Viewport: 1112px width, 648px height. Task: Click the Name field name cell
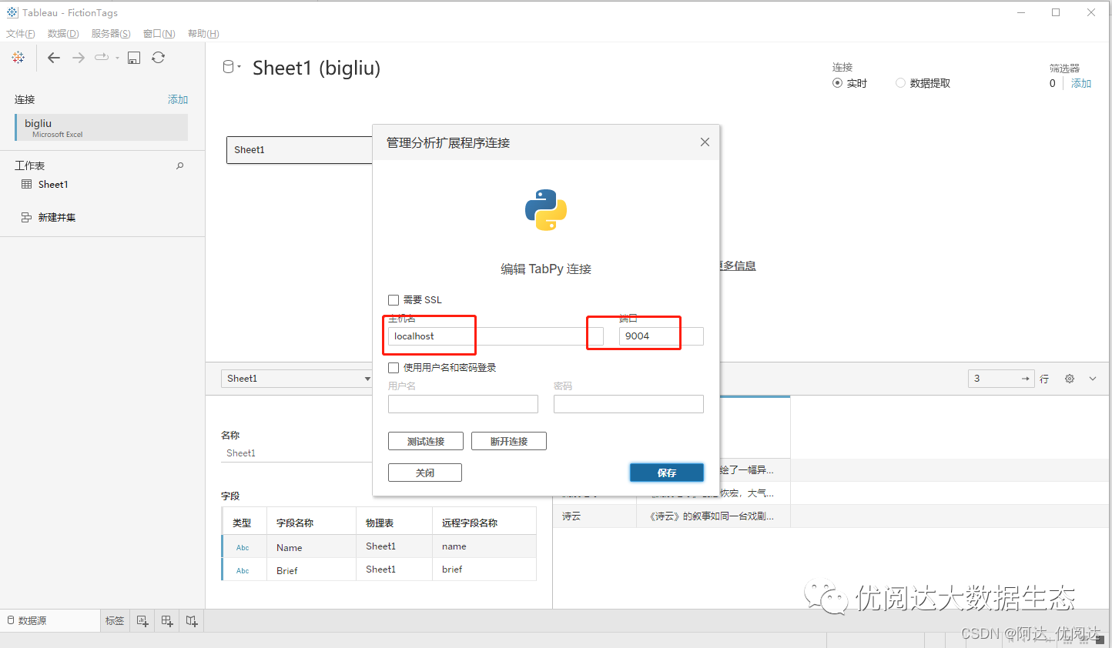click(311, 547)
